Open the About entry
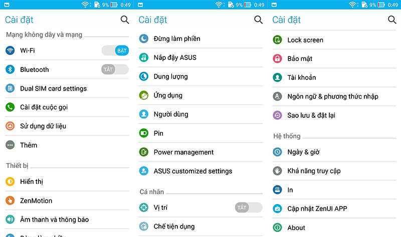This screenshot has height=237, width=401. click(x=296, y=227)
